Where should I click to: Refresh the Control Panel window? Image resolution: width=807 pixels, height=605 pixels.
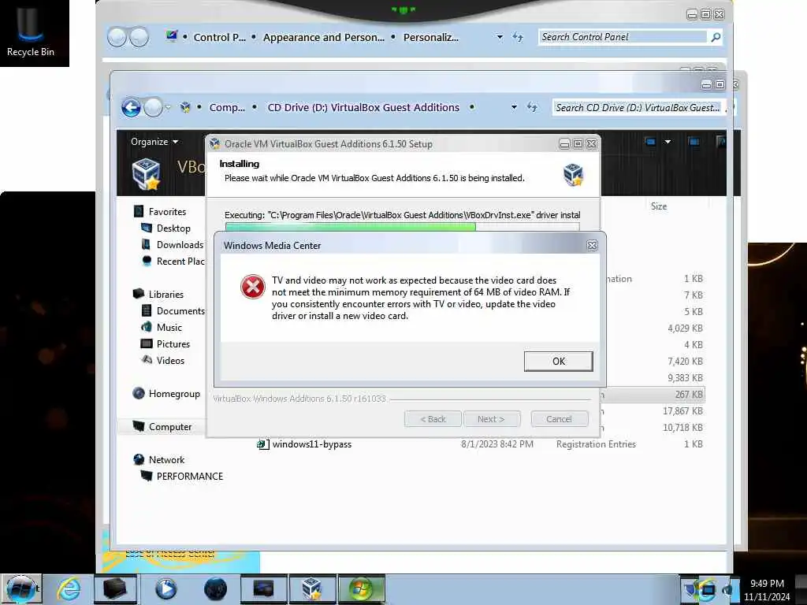point(518,37)
